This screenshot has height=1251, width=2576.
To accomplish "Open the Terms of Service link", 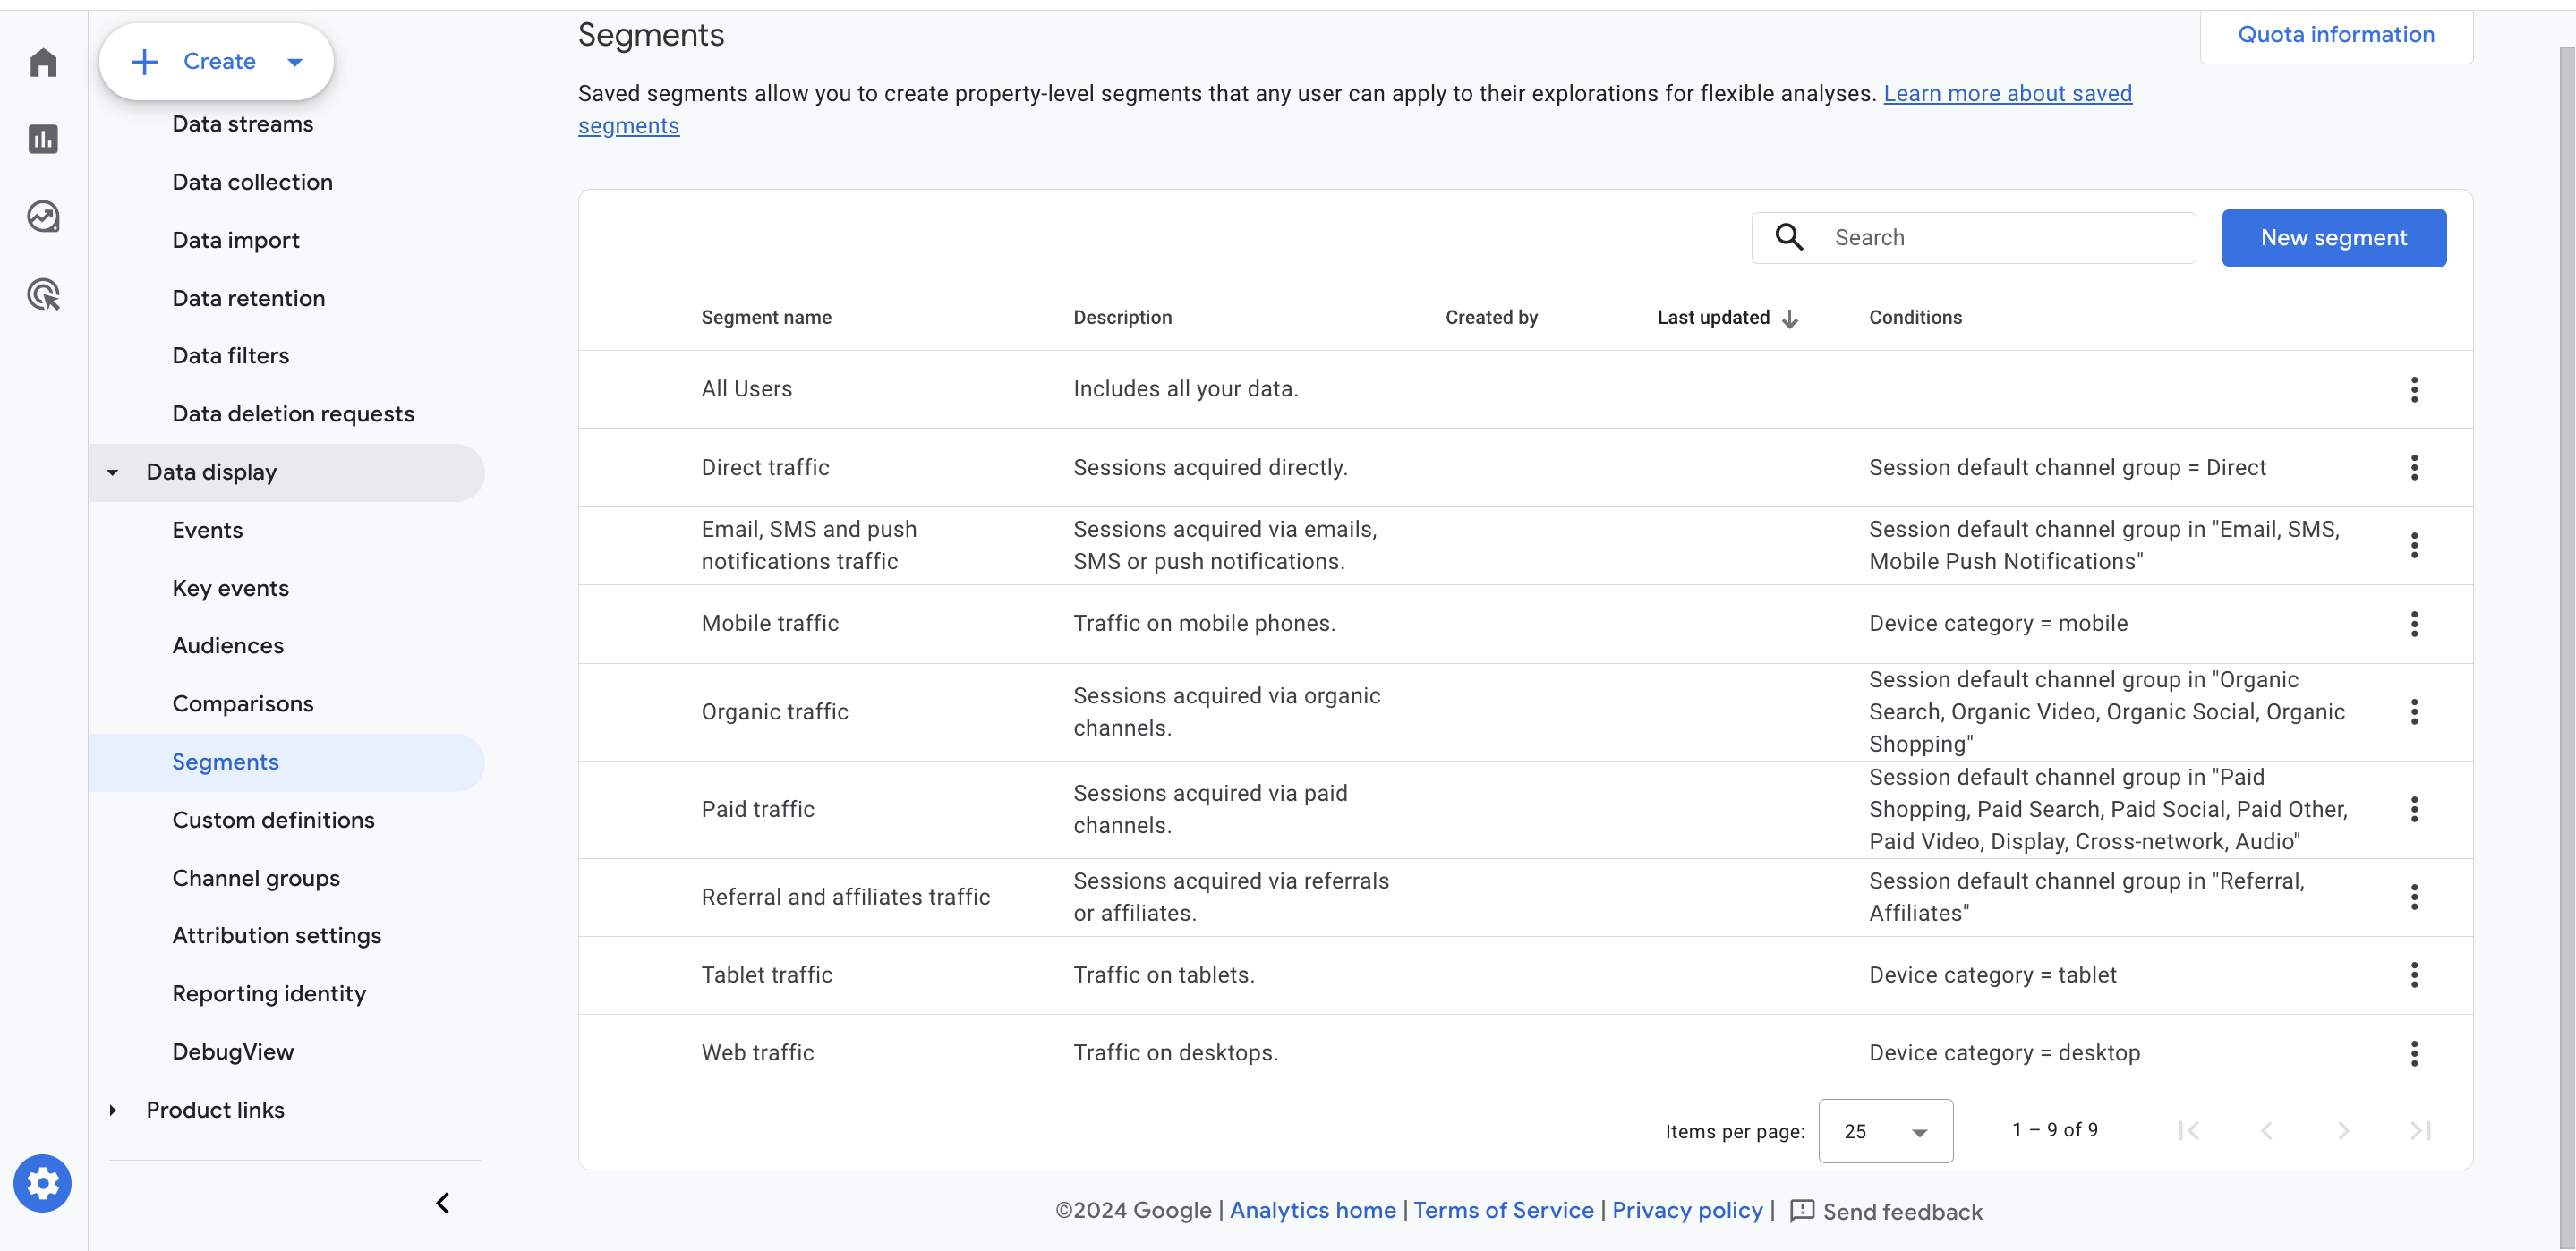I will pos(1503,1210).
